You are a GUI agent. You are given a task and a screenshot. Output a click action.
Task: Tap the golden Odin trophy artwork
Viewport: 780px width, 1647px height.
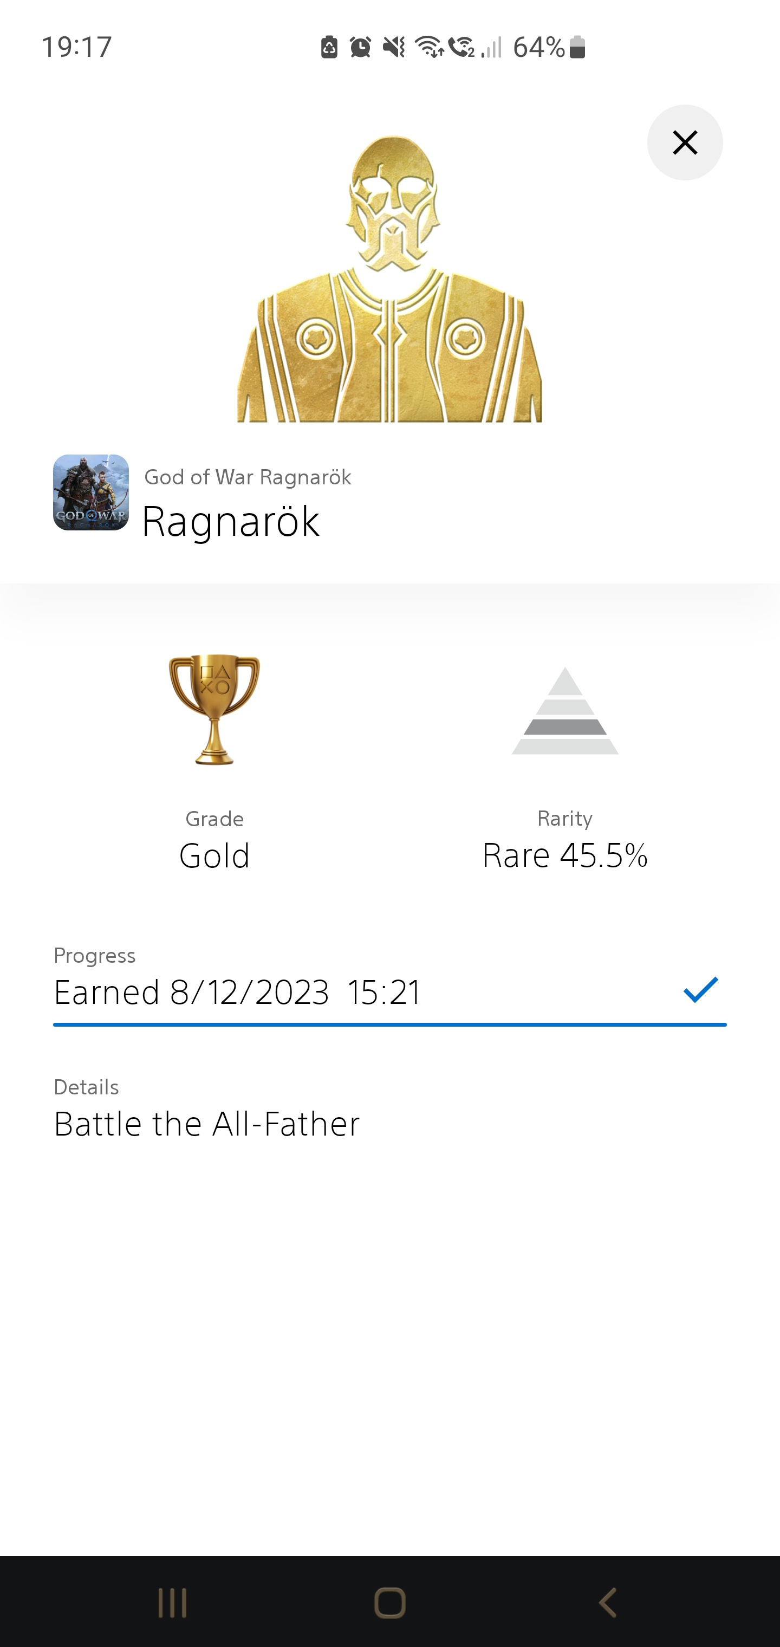(389, 280)
